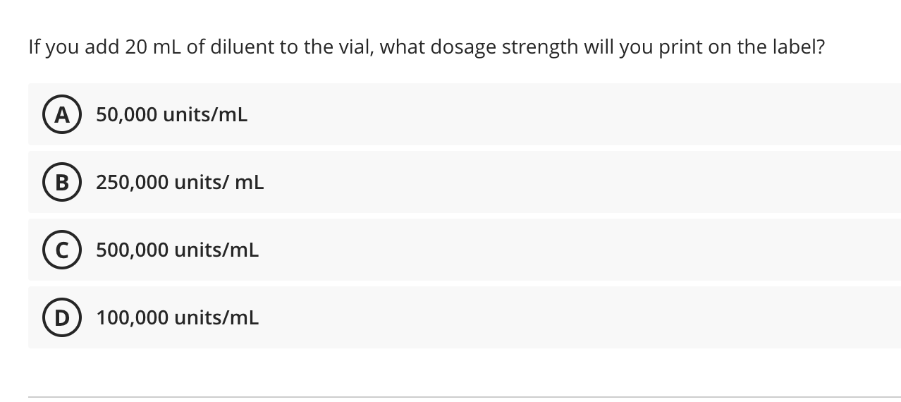Click the words 'If you add' starting question
This screenshot has height=402, width=901.
click(74, 48)
